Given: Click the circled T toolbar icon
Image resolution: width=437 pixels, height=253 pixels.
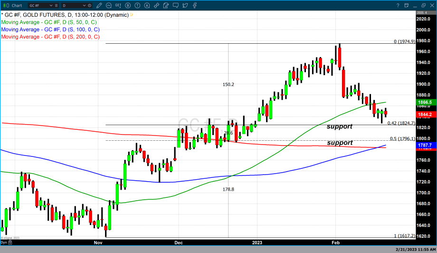Looking at the screenshot, I should (x=137, y=5).
